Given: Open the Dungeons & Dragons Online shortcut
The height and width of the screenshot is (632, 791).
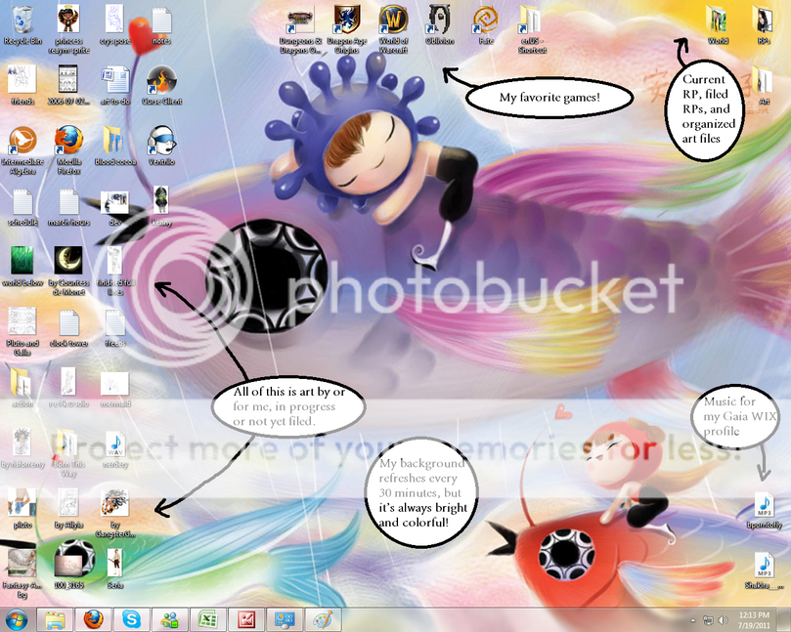Looking at the screenshot, I should click(298, 20).
